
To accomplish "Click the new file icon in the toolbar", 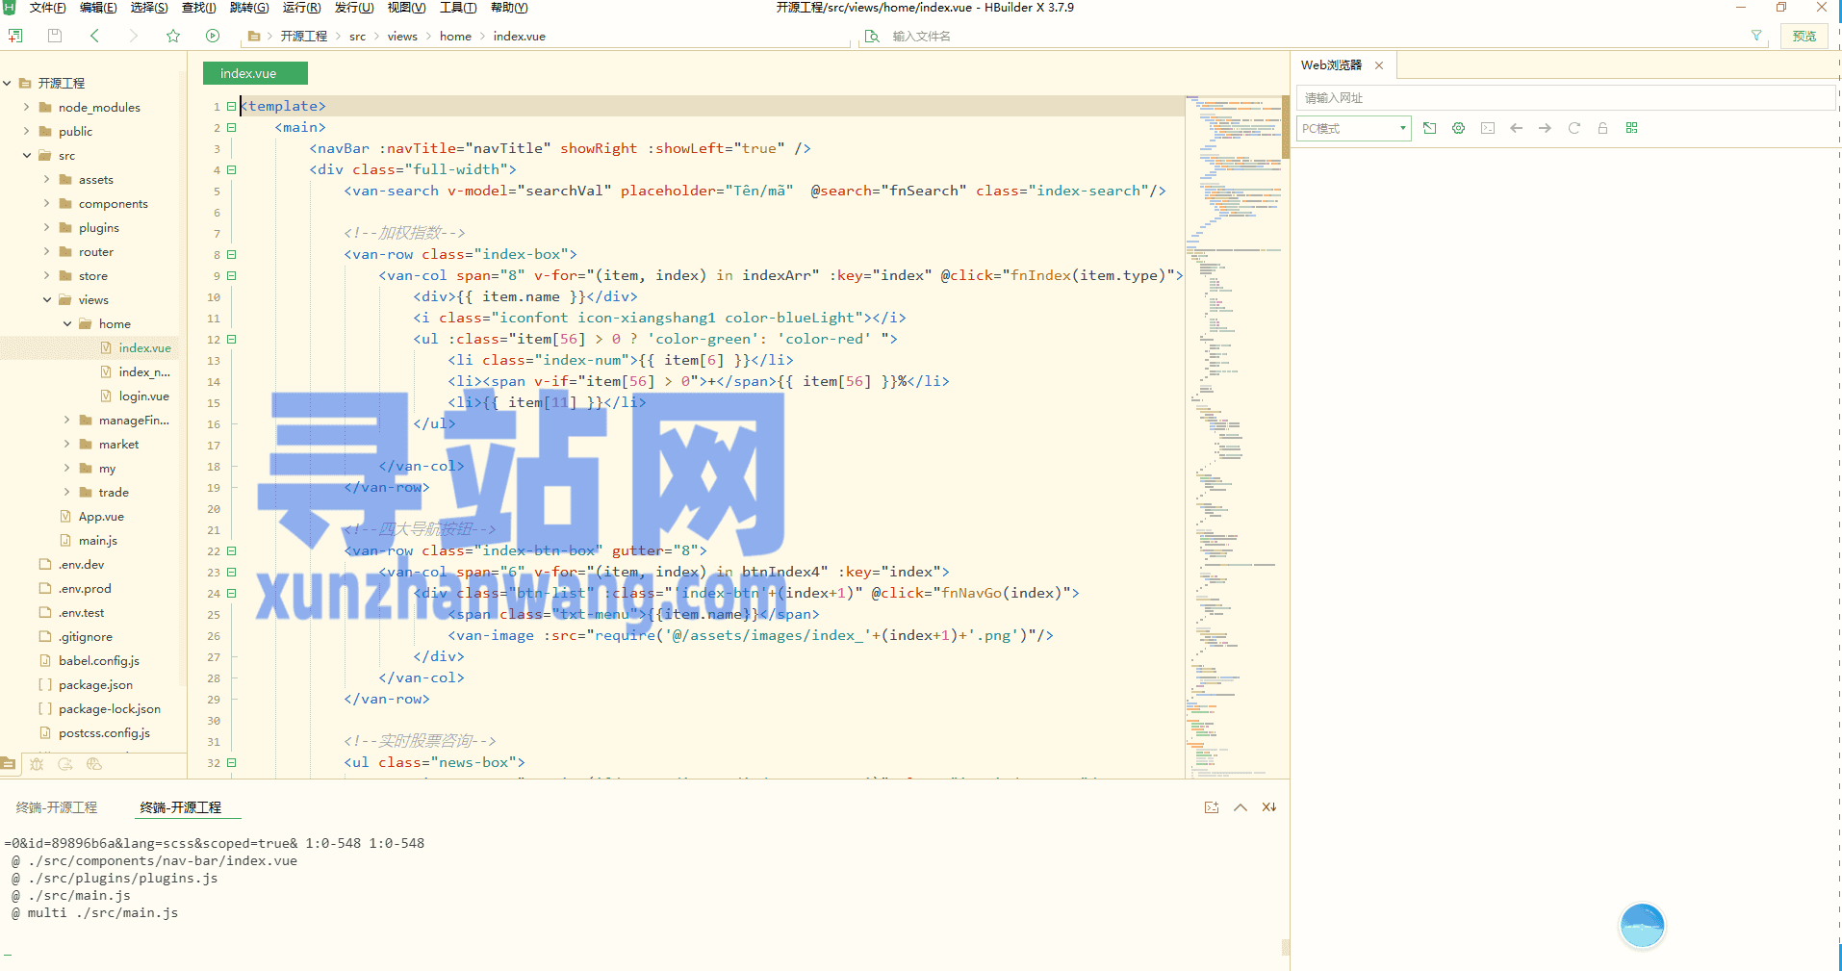I will [x=15, y=36].
